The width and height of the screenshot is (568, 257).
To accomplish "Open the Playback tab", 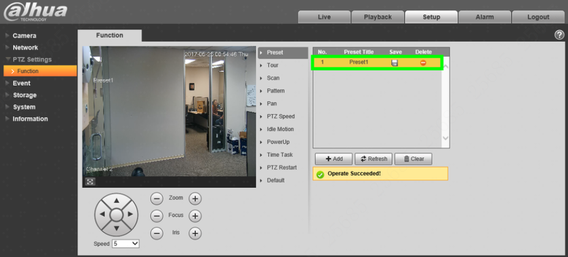I will click(x=378, y=17).
